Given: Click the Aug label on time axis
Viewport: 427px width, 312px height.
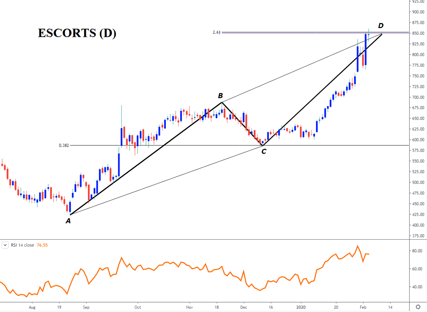Looking at the screenshot, I should (32, 307).
